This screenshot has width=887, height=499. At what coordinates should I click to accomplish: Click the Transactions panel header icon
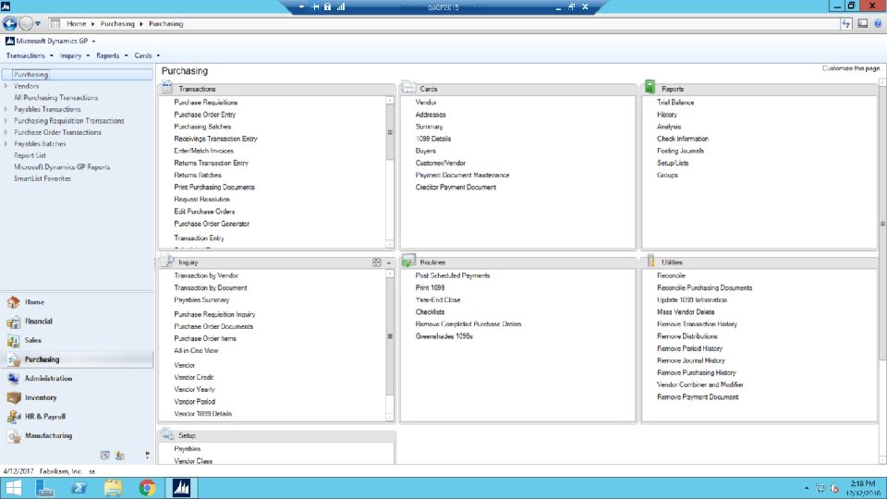(167, 87)
